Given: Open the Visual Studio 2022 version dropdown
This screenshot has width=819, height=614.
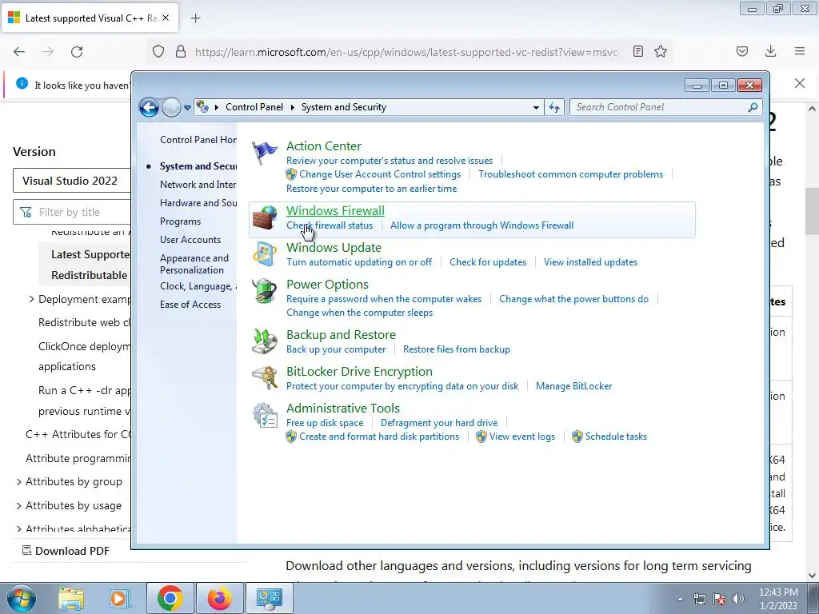Looking at the screenshot, I should 71,181.
